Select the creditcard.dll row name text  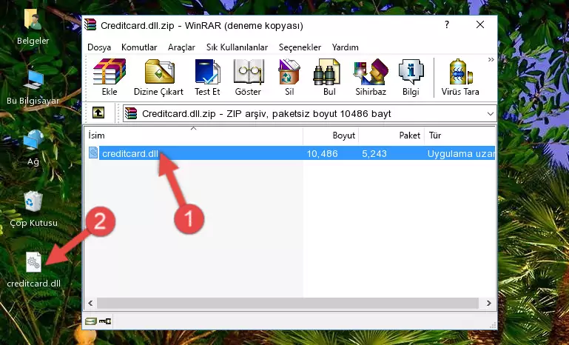tap(130, 153)
